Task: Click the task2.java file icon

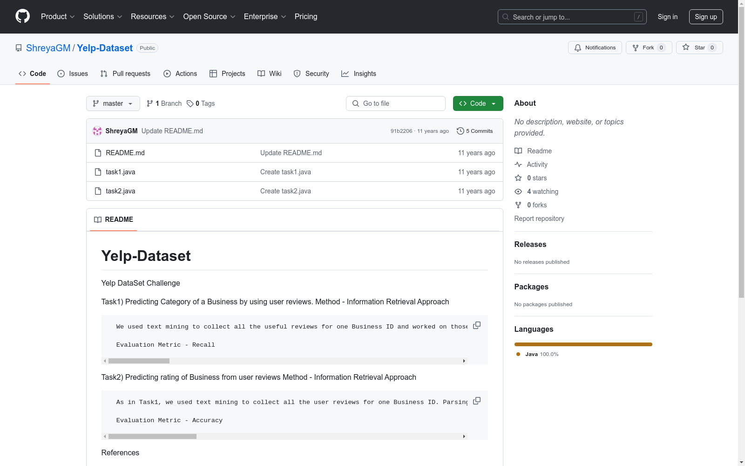Action: click(x=98, y=191)
